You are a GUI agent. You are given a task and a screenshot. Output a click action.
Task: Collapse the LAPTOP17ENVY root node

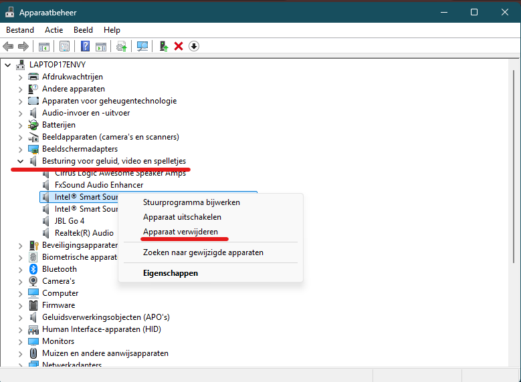pyautogui.click(x=8, y=65)
